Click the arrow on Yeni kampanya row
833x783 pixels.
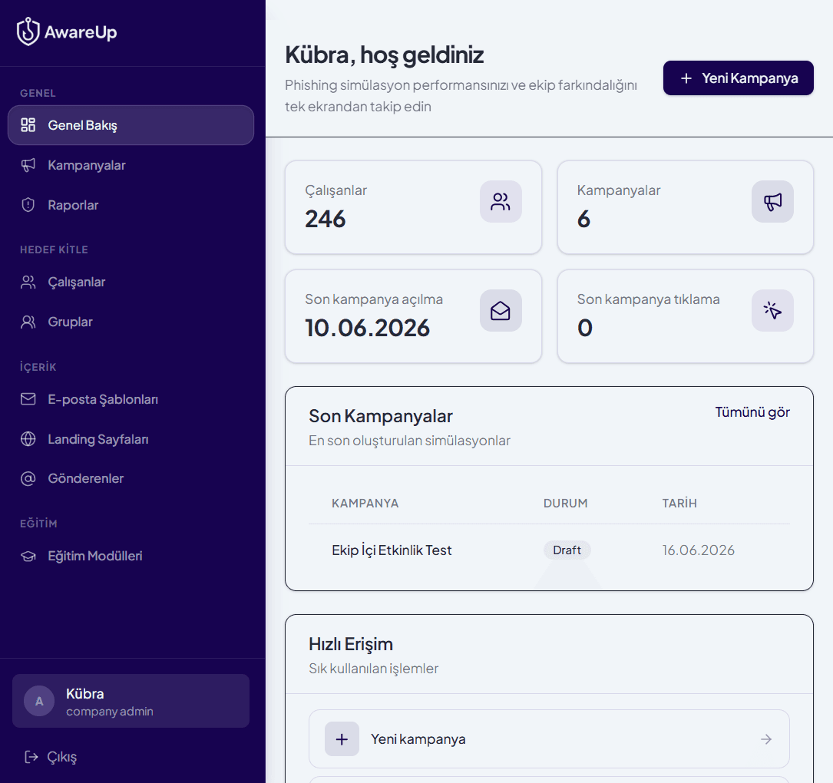click(766, 739)
